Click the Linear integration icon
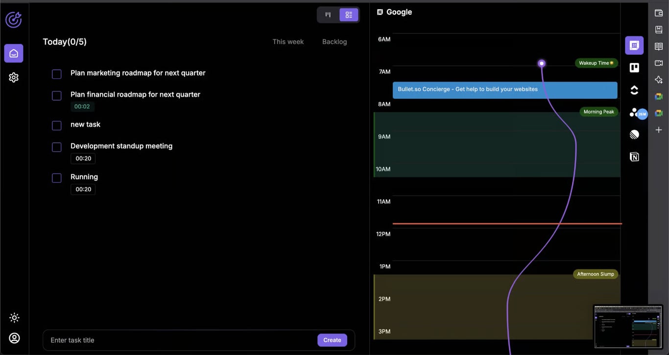The image size is (669, 355). (x=634, y=134)
